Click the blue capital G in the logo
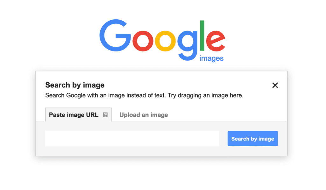 115,36
